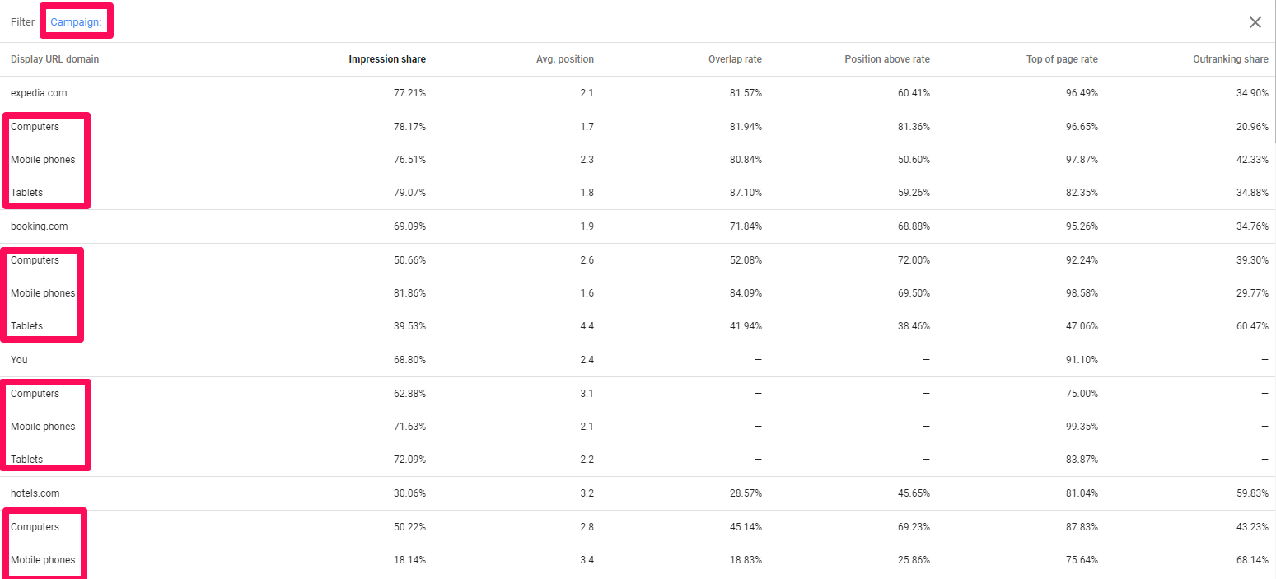Click Computers segment under hotels.com

pos(35,527)
